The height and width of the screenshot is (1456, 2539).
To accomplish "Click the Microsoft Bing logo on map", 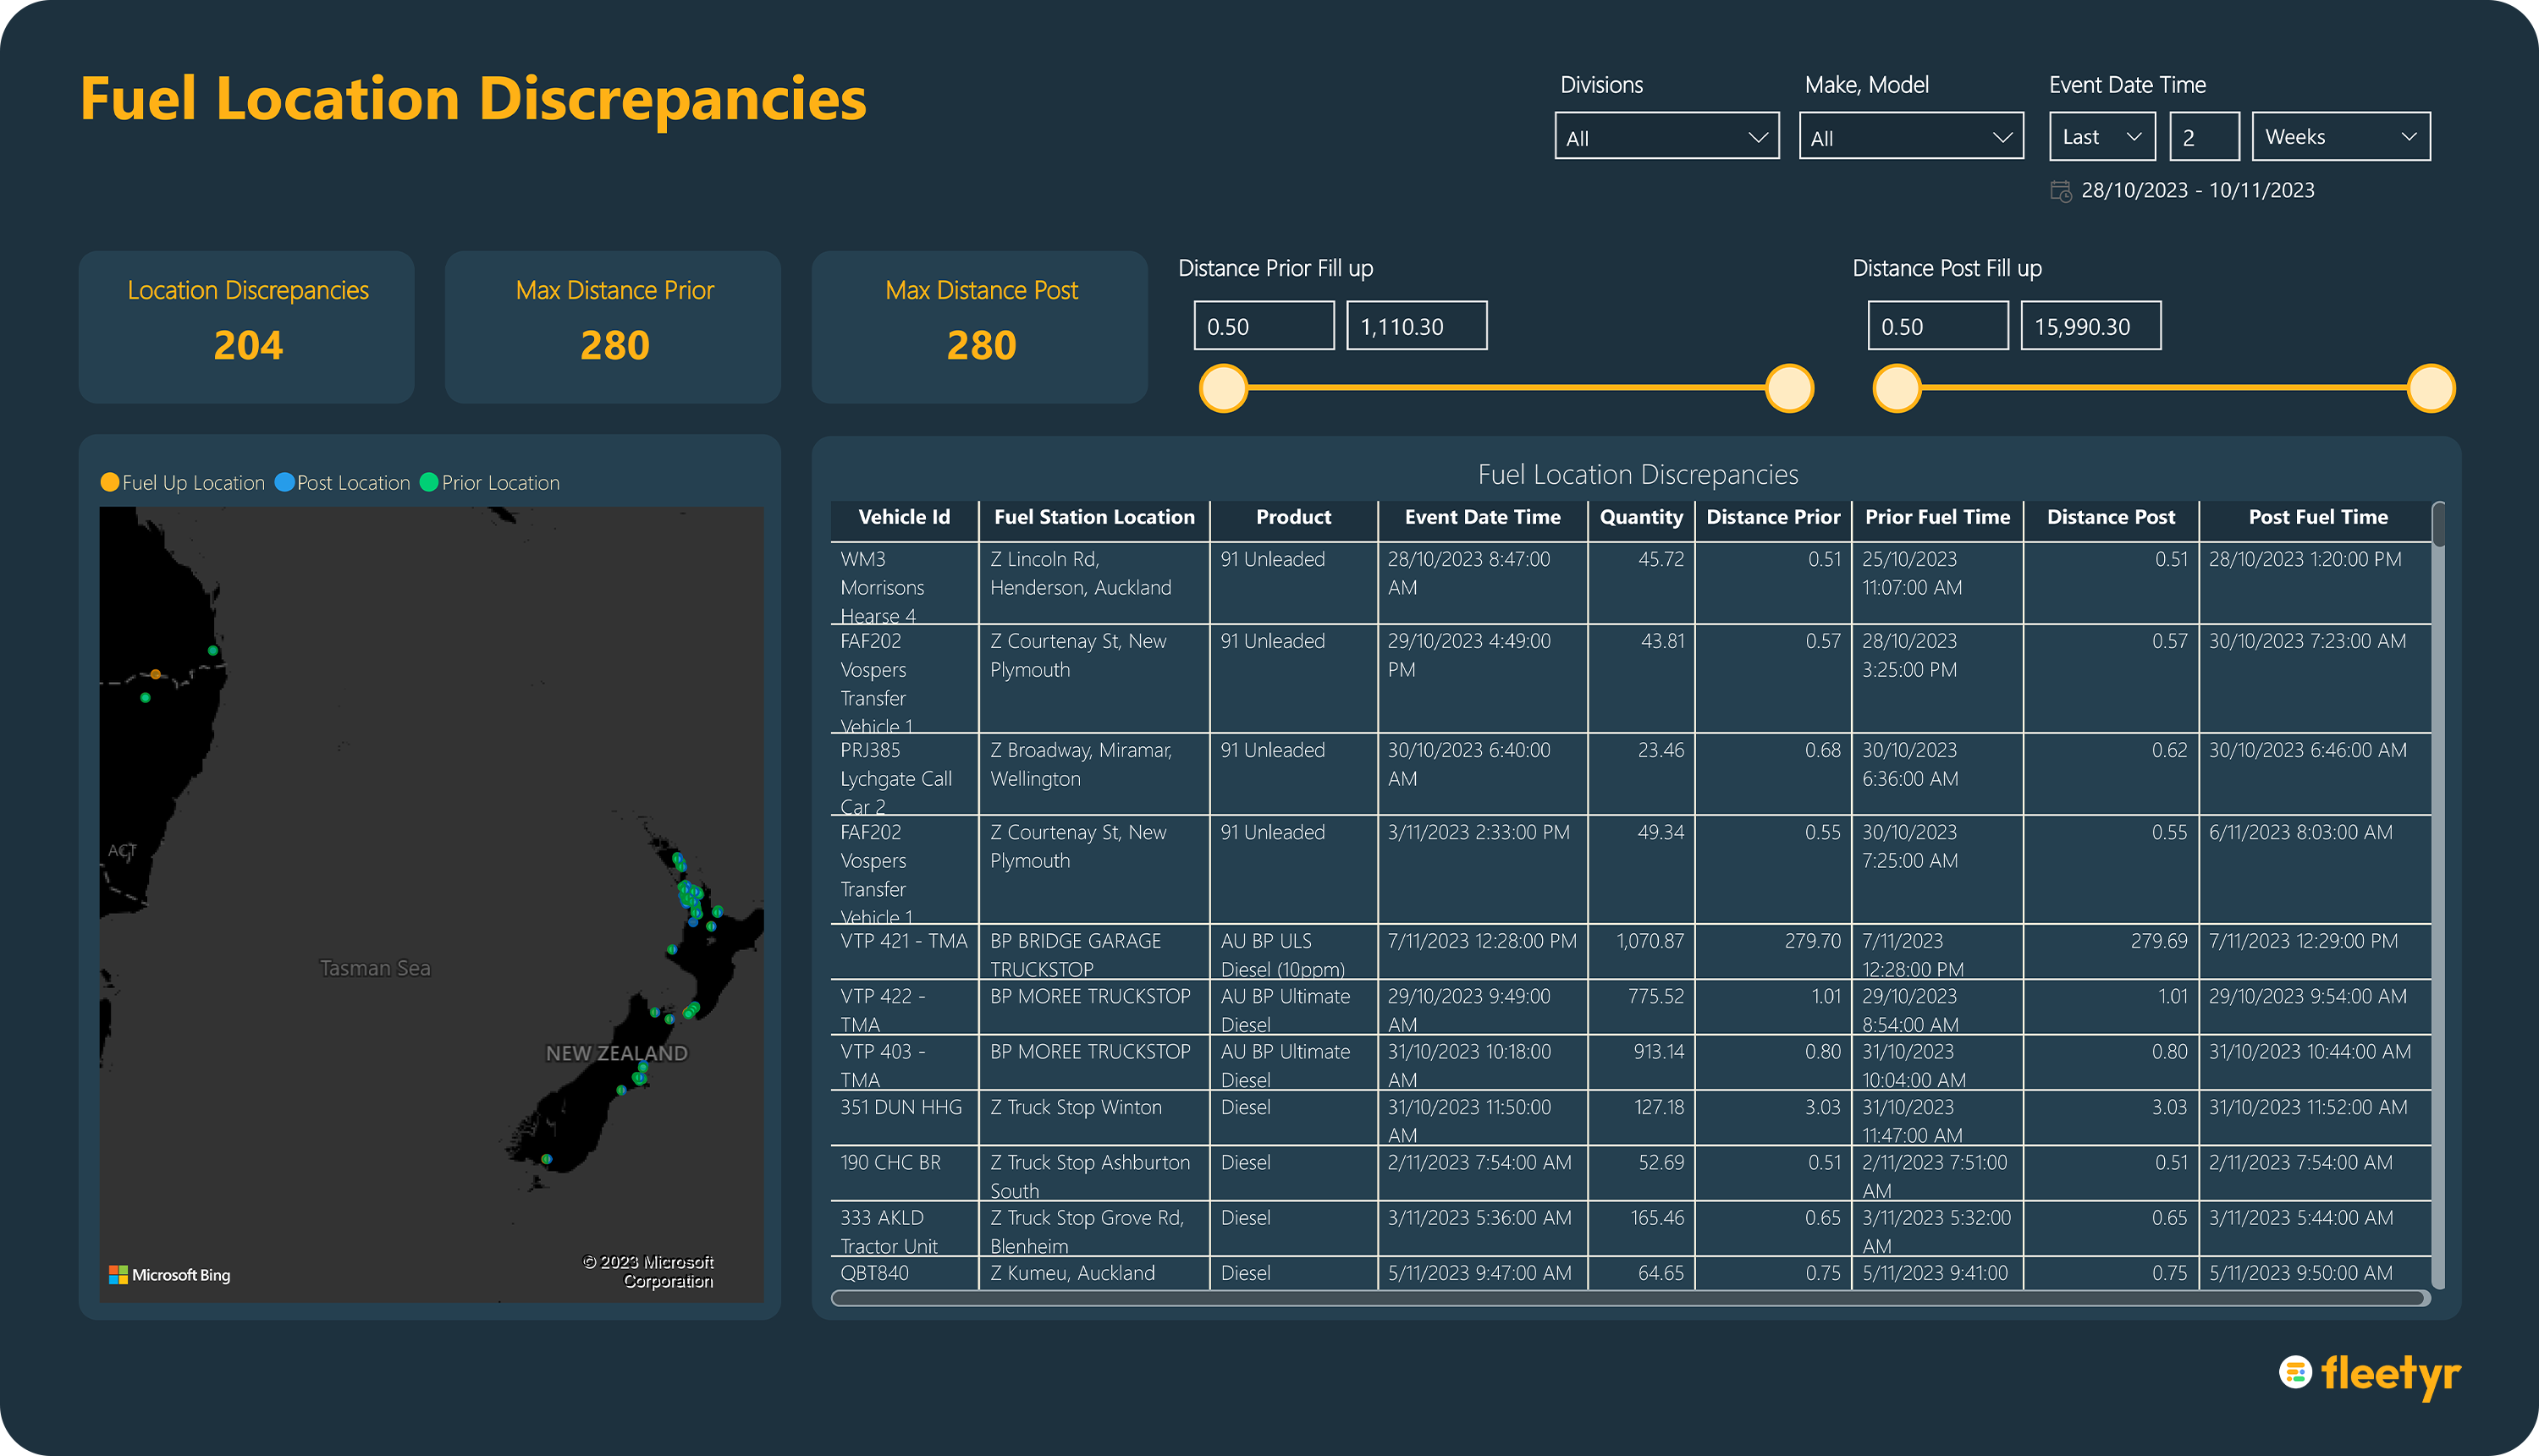I will [169, 1274].
